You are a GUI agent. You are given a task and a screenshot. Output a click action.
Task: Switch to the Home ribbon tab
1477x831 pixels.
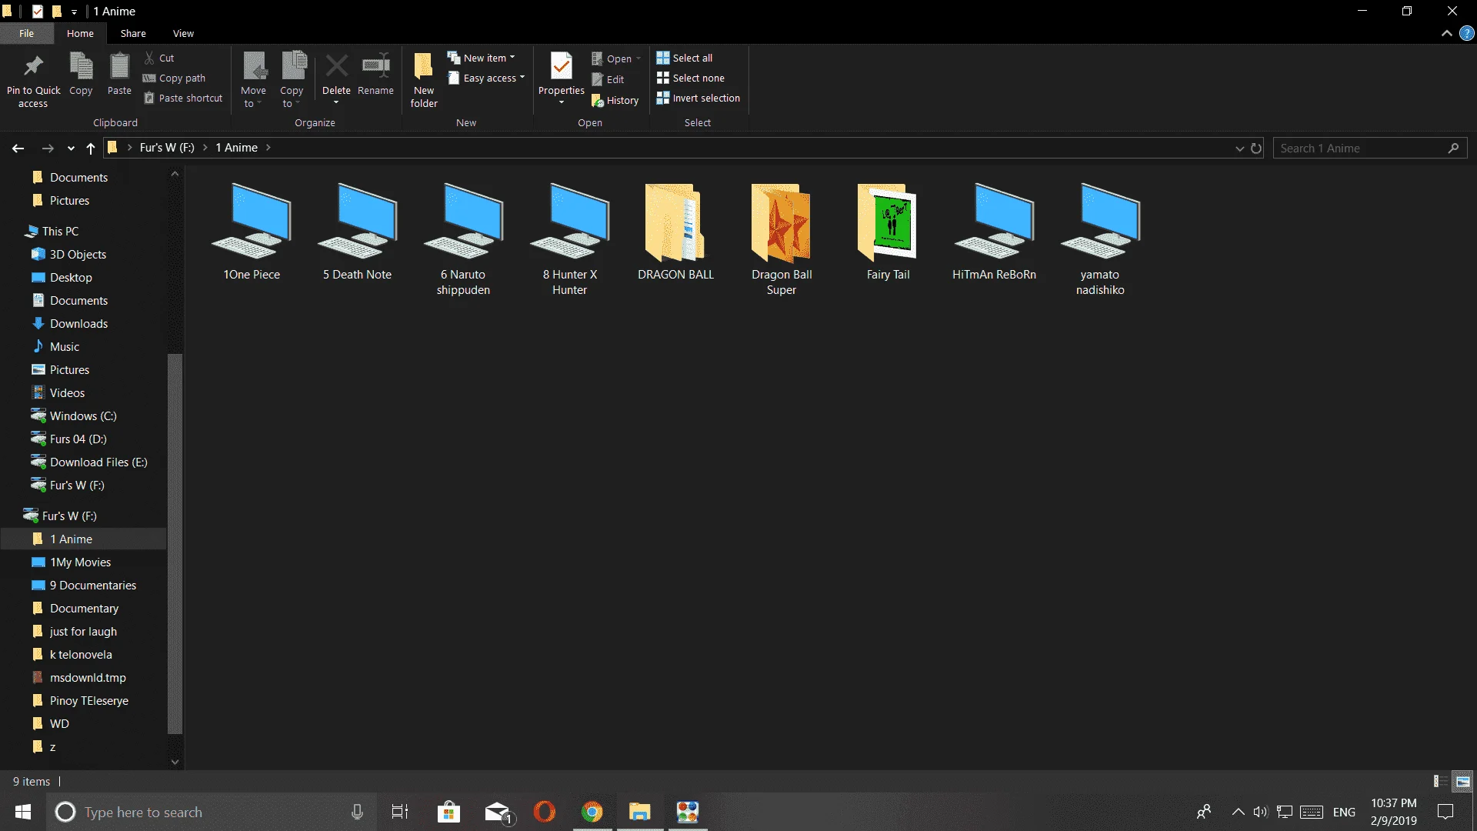pos(80,33)
